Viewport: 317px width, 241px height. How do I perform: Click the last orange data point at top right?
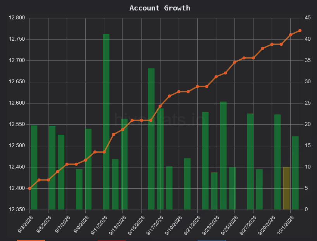[300, 31]
